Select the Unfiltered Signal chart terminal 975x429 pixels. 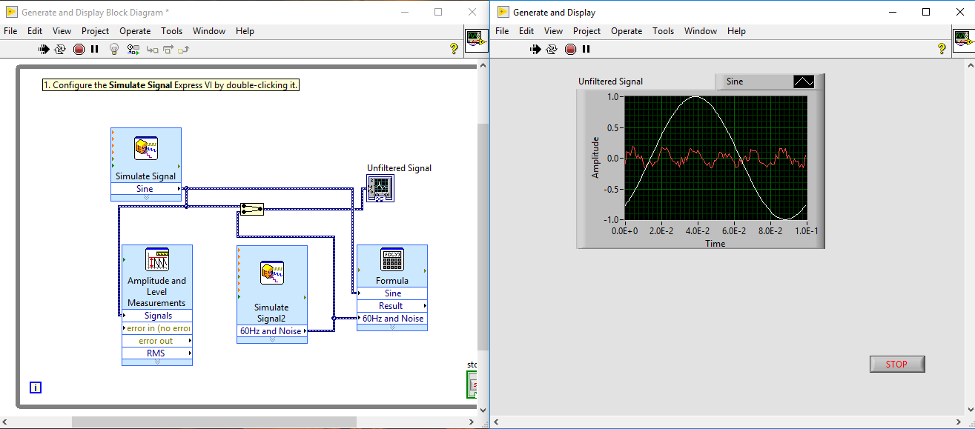379,187
